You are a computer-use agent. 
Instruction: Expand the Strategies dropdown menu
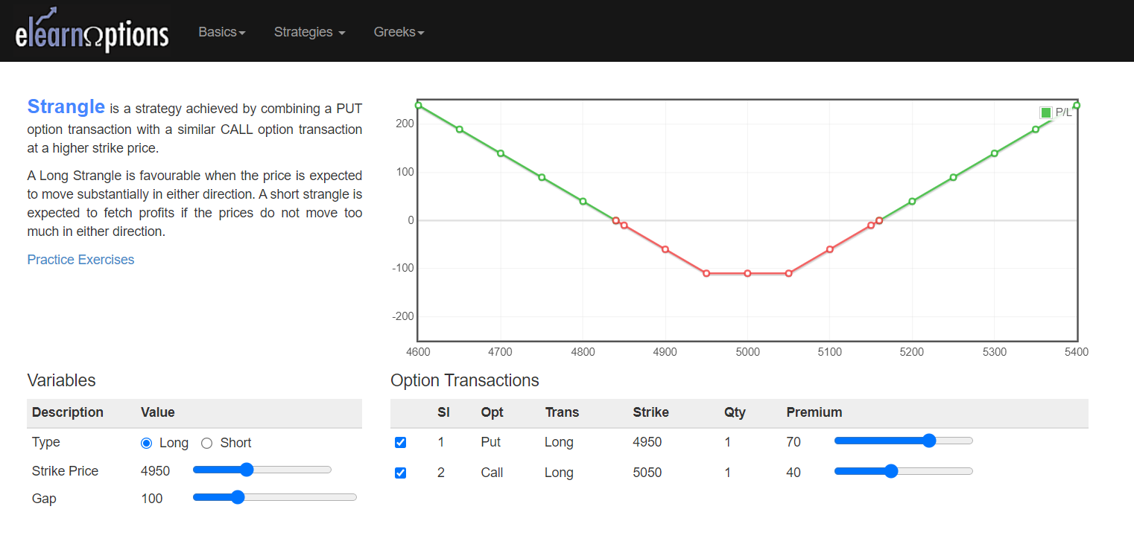click(309, 32)
